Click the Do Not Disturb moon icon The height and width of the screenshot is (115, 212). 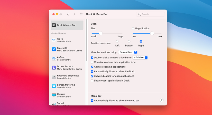(x=54, y=68)
